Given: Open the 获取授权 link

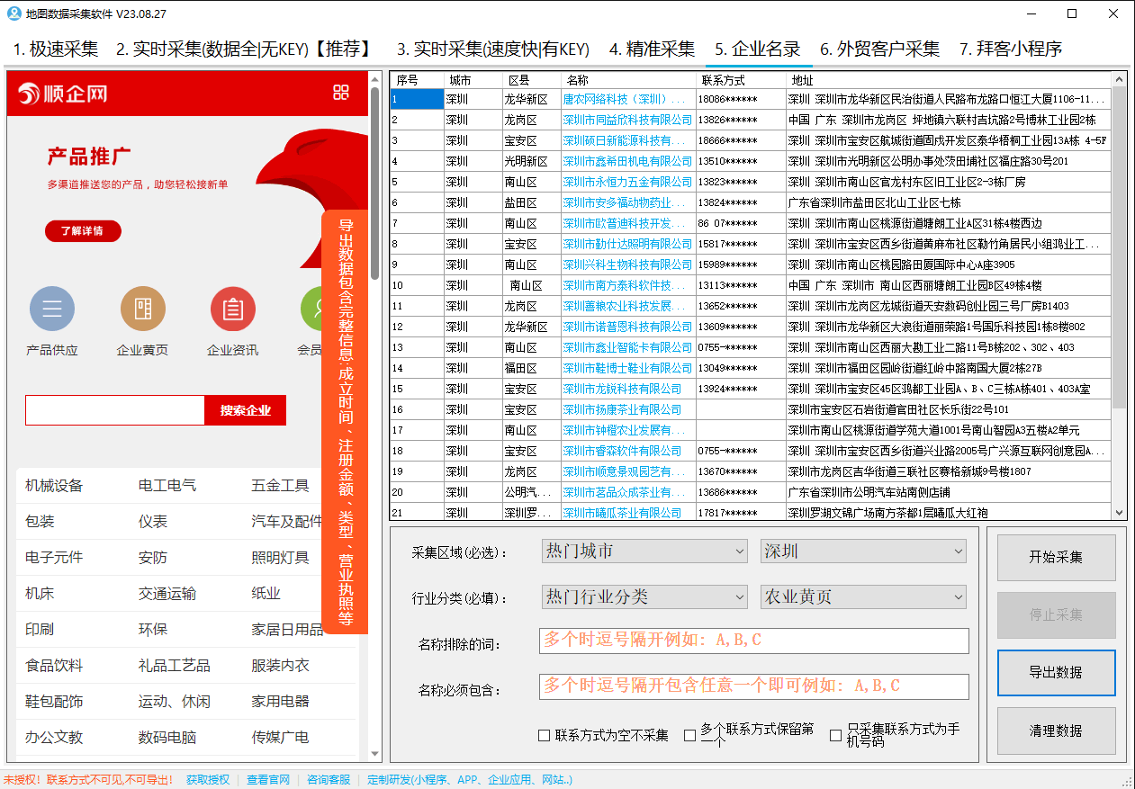Looking at the screenshot, I should click(x=208, y=780).
